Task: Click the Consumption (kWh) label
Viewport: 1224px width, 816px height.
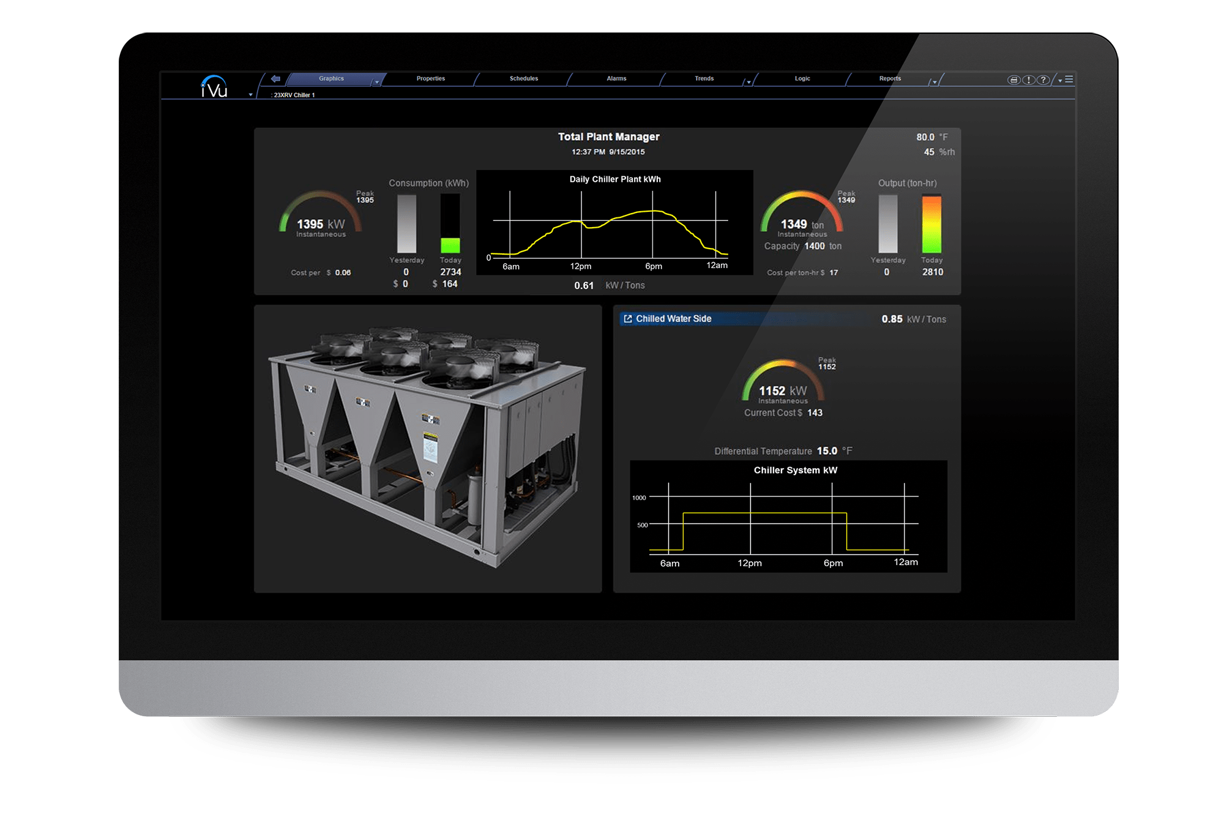Action: [x=428, y=183]
